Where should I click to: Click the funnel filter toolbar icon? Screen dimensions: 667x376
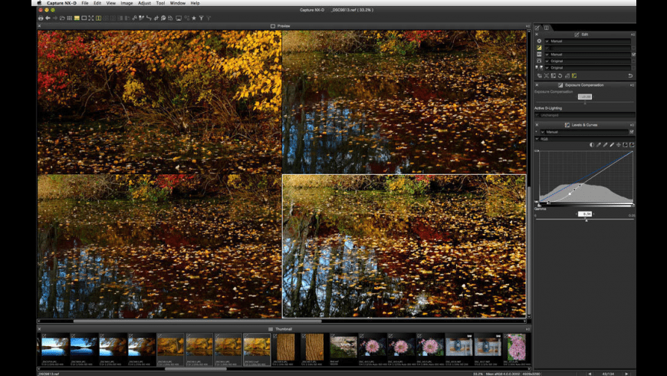pyautogui.click(x=201, y=18)
